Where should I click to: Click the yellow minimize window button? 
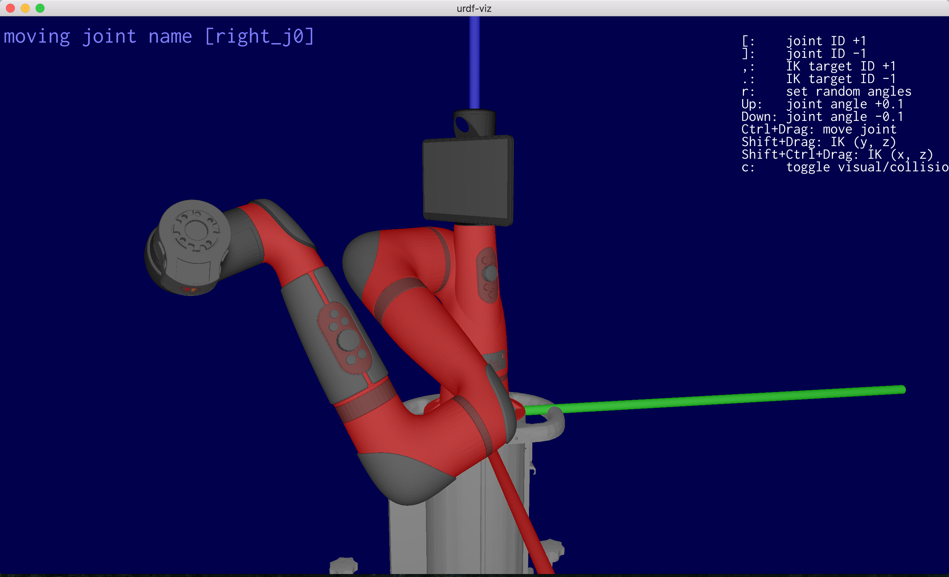pos(26,8)
